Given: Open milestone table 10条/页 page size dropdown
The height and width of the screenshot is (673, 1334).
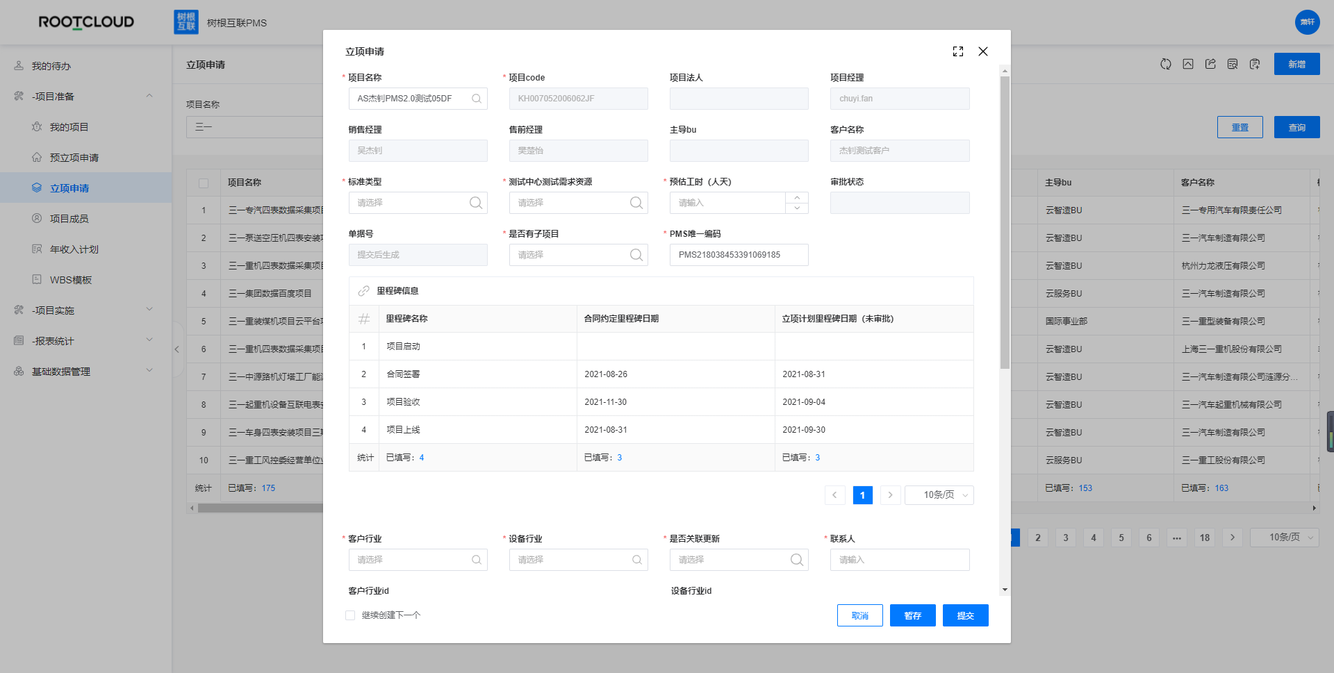Looking at the screenshot, I should point(939,495).
